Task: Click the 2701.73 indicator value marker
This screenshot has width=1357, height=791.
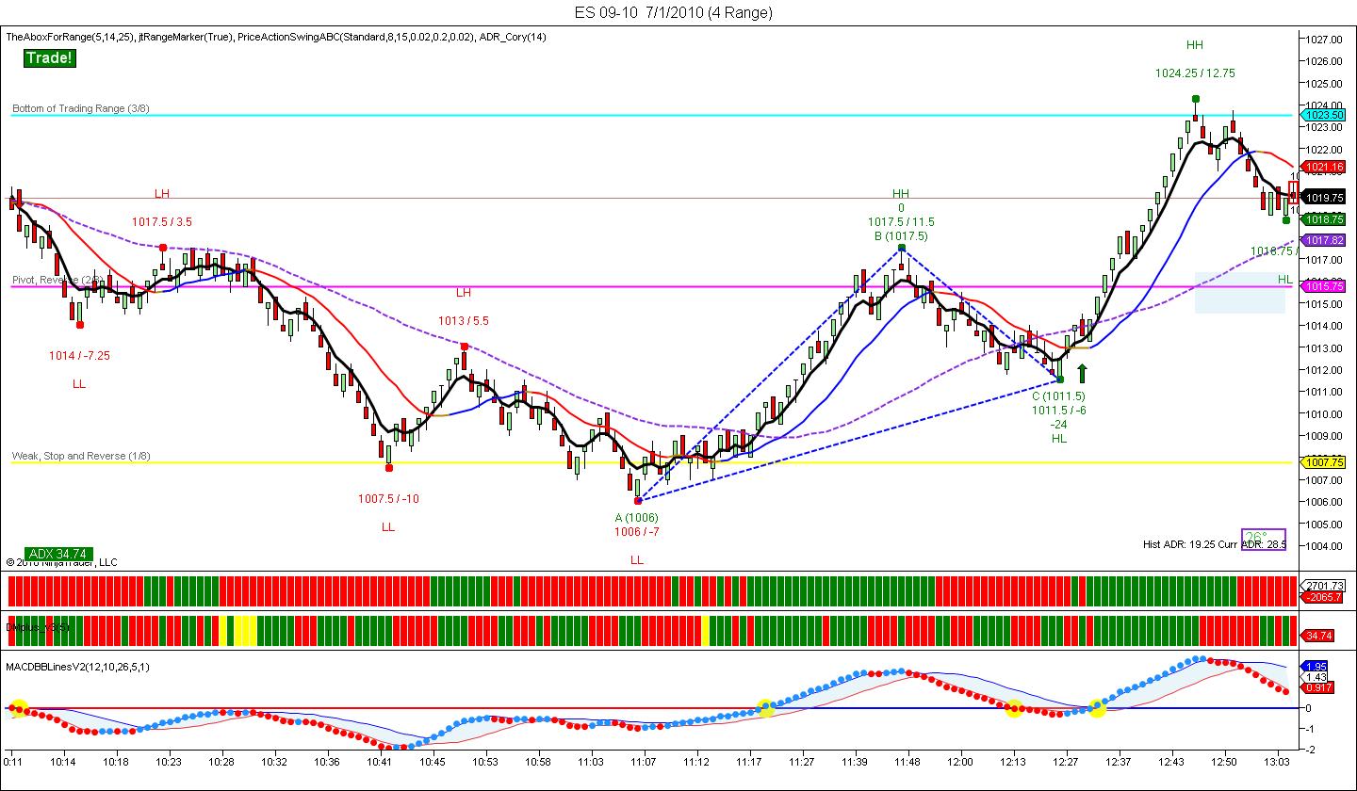Action: coord(1324,586)
